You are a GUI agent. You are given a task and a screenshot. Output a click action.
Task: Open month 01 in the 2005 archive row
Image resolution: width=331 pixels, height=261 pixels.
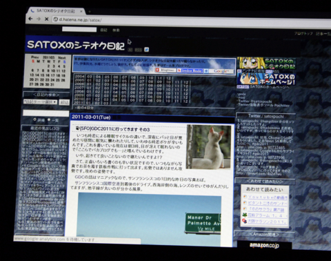pos(89,80)
